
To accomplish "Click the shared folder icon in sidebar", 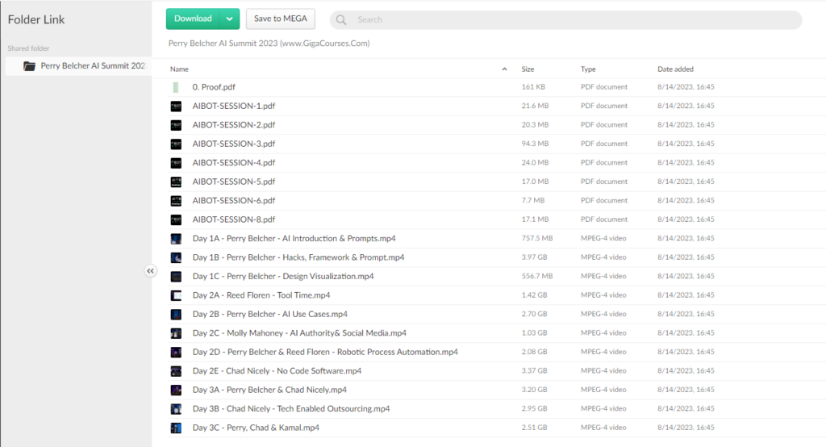I will click(30, 66).
